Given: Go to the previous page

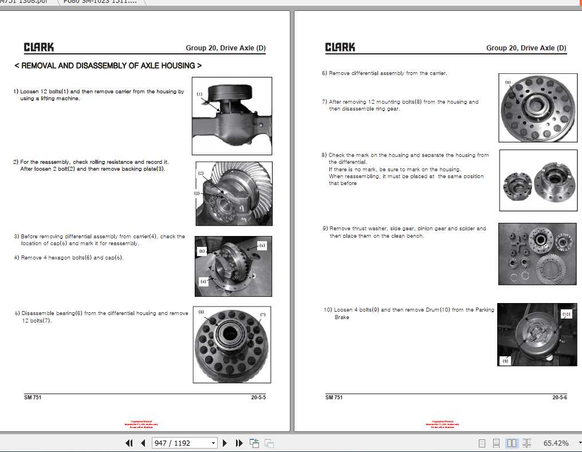Looking at the screenshot, I should point(143,443).
